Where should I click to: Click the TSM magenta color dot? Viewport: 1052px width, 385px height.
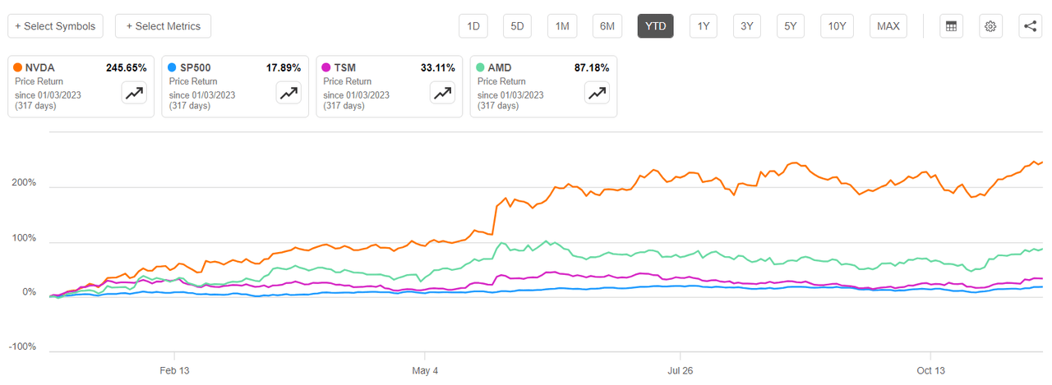click(326, 68)
